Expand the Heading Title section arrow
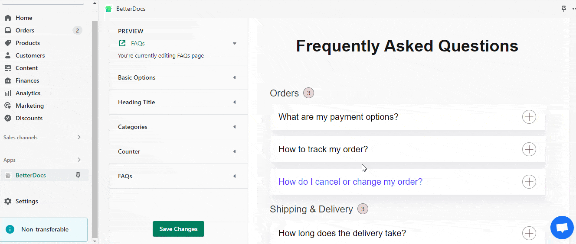The height and width of the screenshot is (244, 576). tap(235, 102)
